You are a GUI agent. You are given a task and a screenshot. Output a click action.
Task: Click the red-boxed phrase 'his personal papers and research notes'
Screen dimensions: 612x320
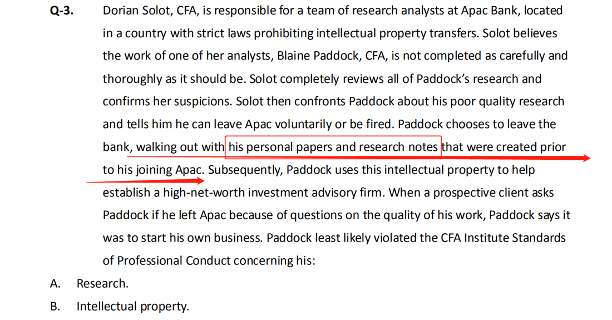click(333, 147)
